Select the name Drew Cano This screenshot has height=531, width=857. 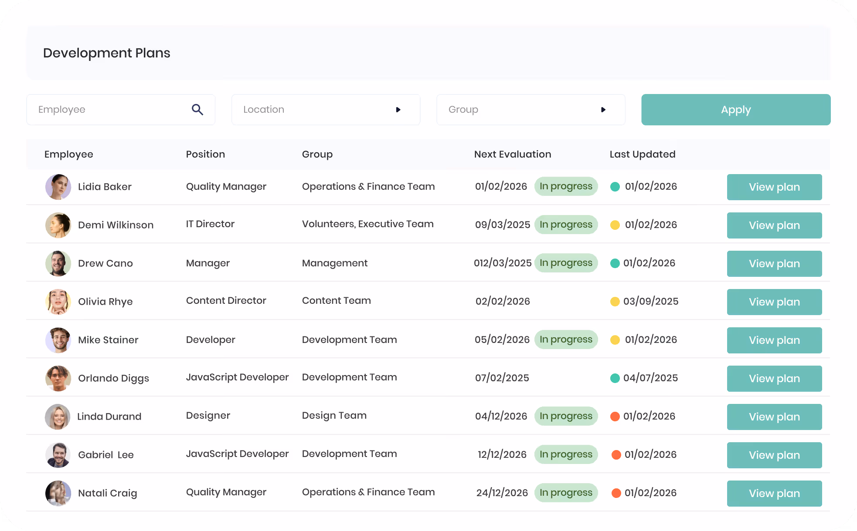(x=105, y=263)
